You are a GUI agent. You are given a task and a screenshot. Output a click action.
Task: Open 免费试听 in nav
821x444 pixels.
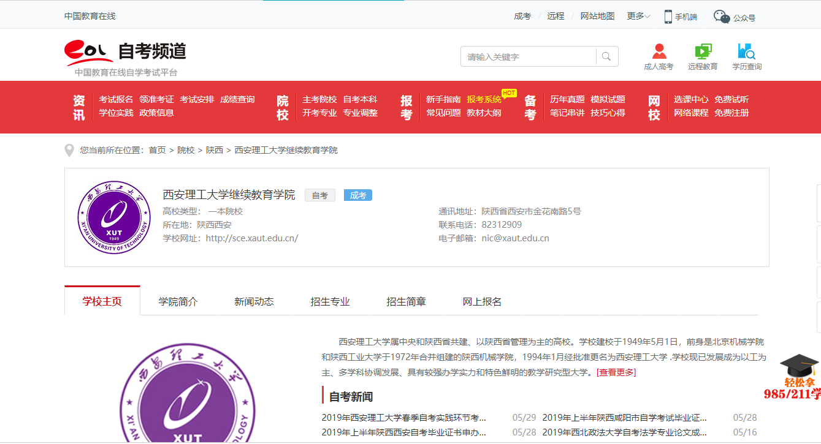pyautogui.click(x=731, y=99)
